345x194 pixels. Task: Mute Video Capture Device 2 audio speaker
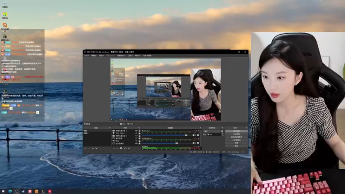(x=194, y=143)
